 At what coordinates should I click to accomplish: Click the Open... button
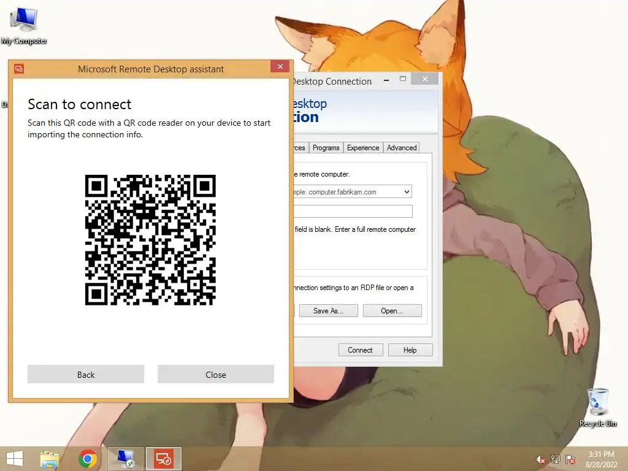point(392,311)
